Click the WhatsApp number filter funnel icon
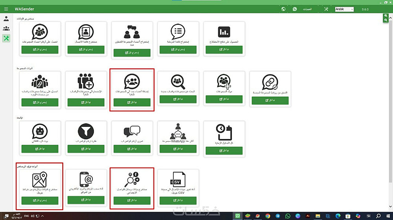Image resolution: width=393 pixels, height=220 pixels. tap(86, 132)
